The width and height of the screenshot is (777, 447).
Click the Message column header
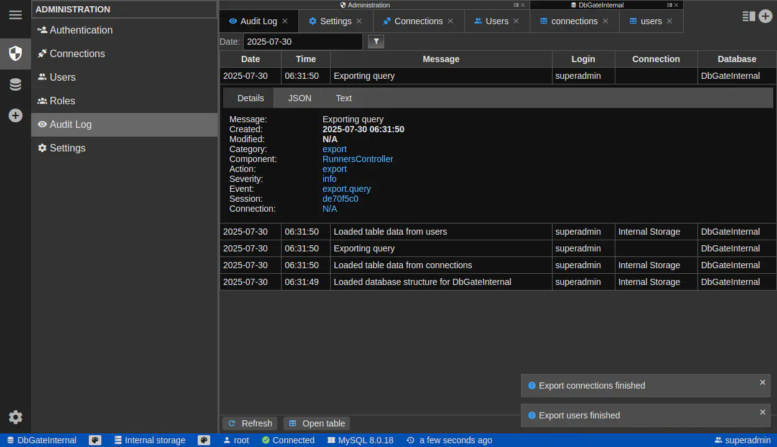coord(441,59)
